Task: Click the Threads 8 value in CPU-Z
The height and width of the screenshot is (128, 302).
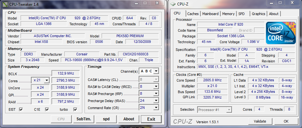Action: click(x=289, y=109)
